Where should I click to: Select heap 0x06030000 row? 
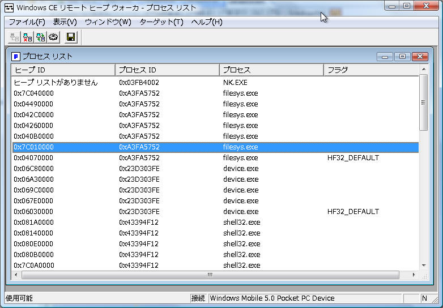[215, 211]
